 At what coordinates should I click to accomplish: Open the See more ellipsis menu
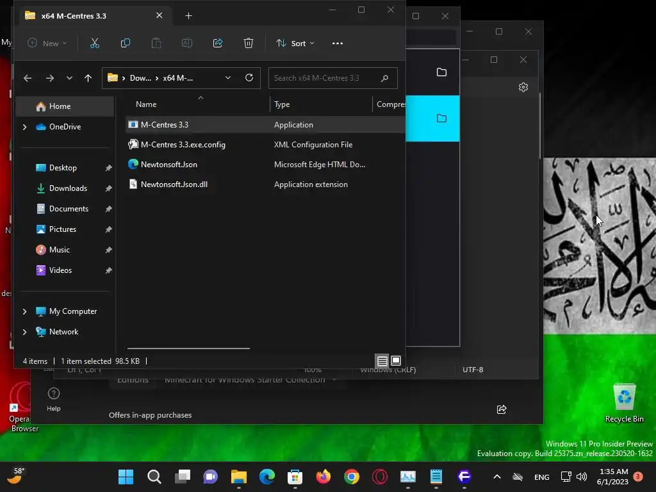[337, 43]
